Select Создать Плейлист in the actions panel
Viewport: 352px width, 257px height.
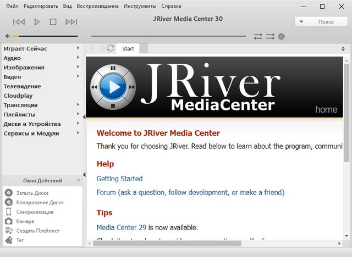[x=37, y=231]
